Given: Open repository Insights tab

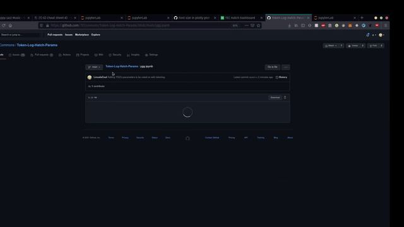Looking at the screenshot, I should (x=133, y=55).
